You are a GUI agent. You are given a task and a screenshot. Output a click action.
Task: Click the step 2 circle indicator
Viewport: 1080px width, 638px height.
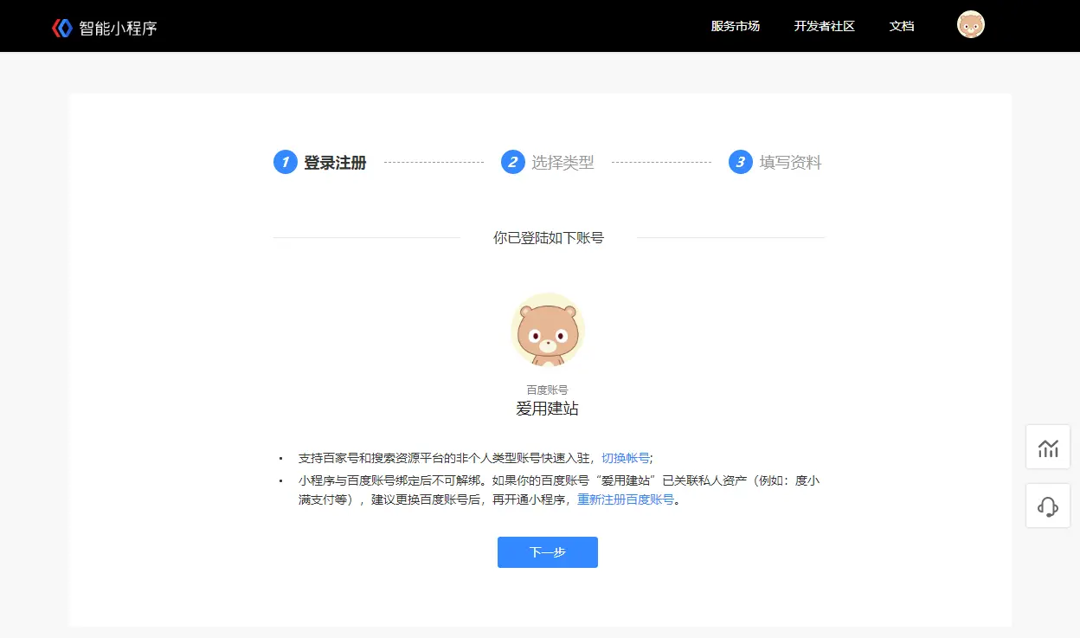[512, 162]
